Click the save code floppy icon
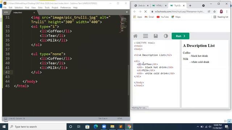Image resolution: width=232 pixels, height=130 pixels. pyautogui.click(x=156, y=36)
